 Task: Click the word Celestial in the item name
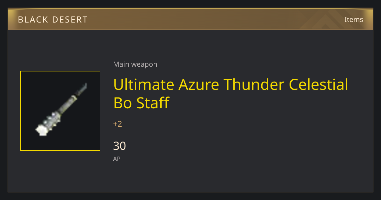[x=318, y=84]
